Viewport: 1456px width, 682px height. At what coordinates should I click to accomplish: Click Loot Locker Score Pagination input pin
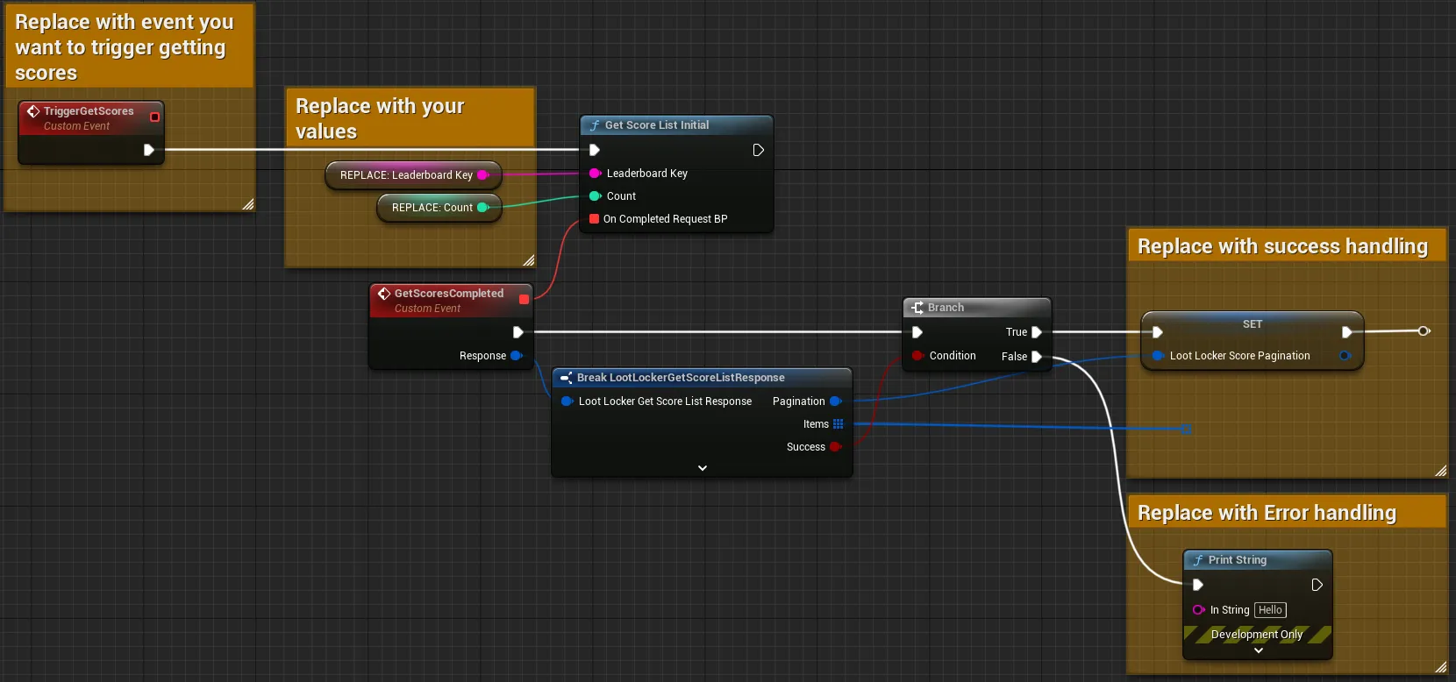(x=1158, y=356)
